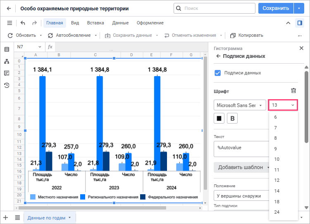Click the search magnifier icon

(x=179, y=8)
